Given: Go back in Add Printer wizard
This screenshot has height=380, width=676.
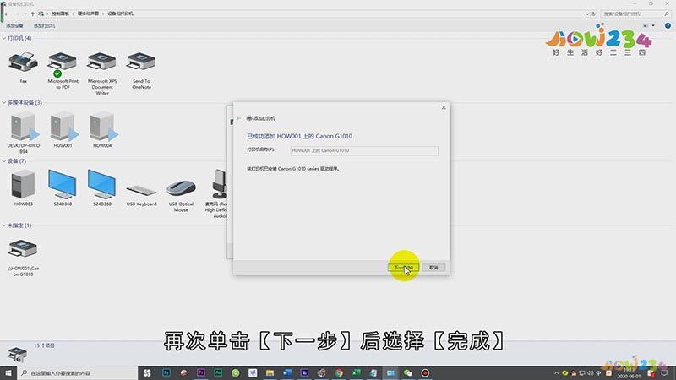Looking at the screenshot, I should pos(239,118).
